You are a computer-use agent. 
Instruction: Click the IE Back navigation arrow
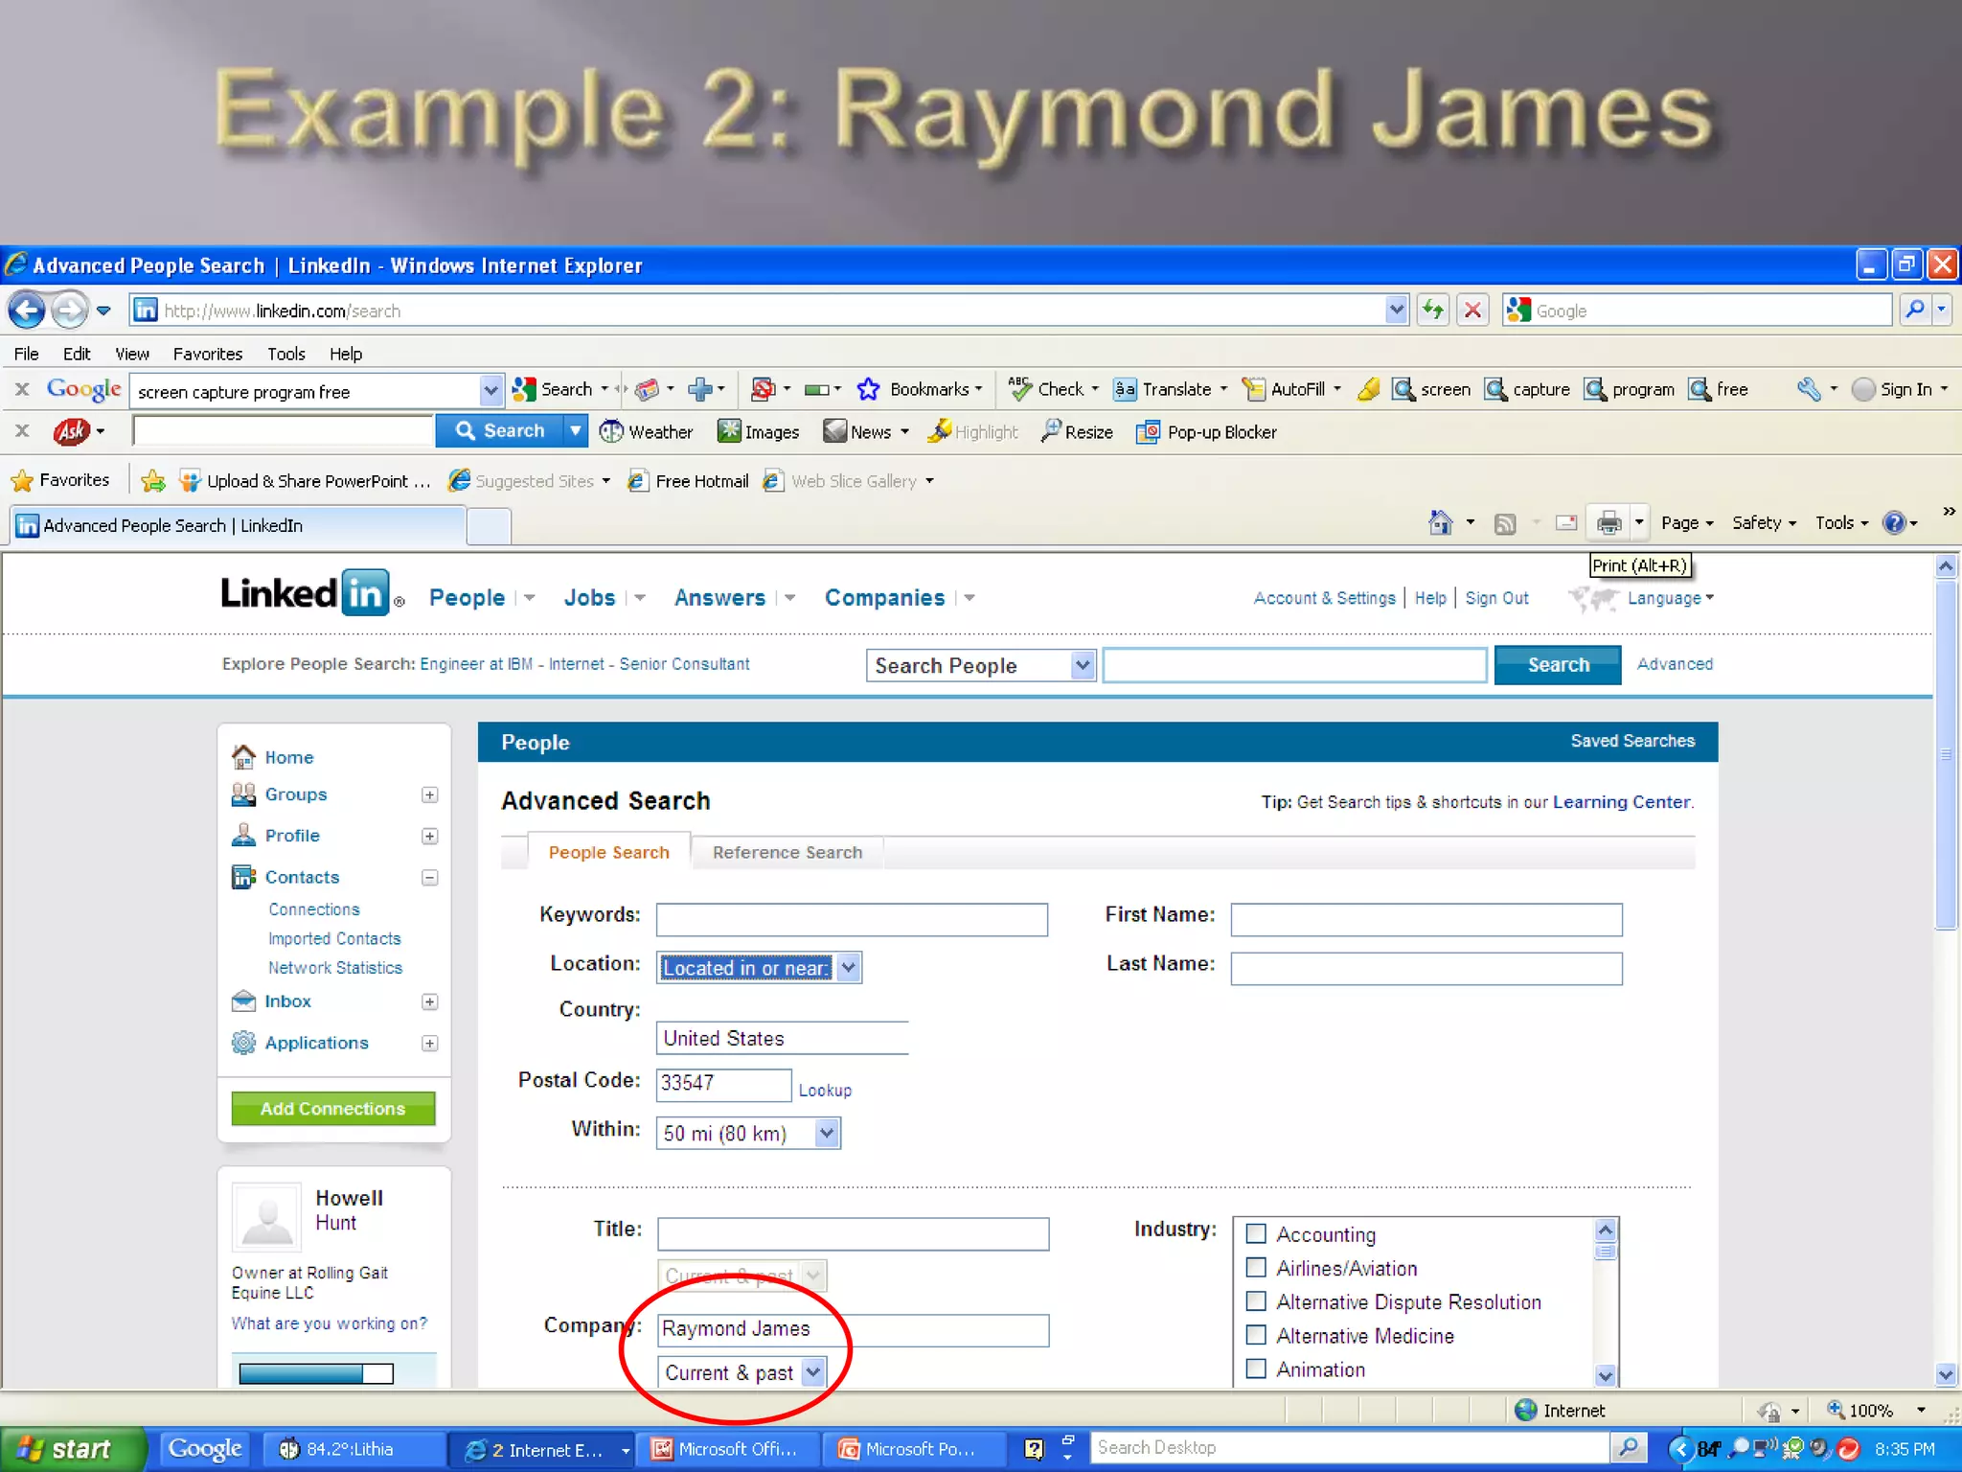(x=27, y=310)
